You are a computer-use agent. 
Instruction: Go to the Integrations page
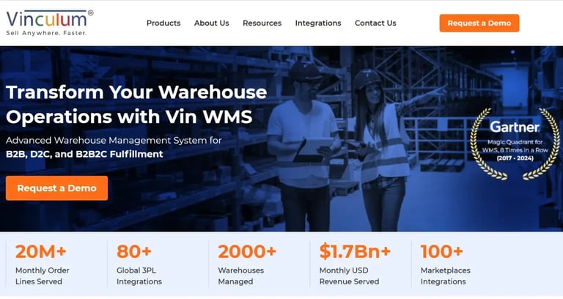pyautogui.click(x=318, y=23)
